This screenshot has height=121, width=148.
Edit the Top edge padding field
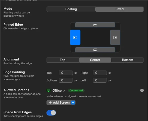point(66,73)
